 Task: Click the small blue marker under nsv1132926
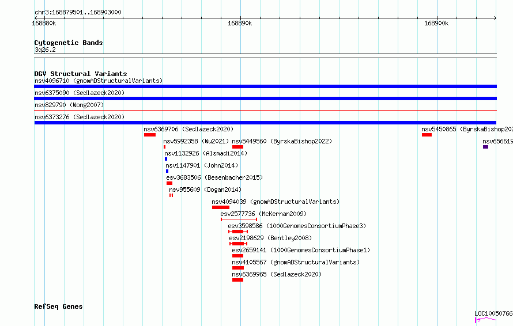coord(166,159)
